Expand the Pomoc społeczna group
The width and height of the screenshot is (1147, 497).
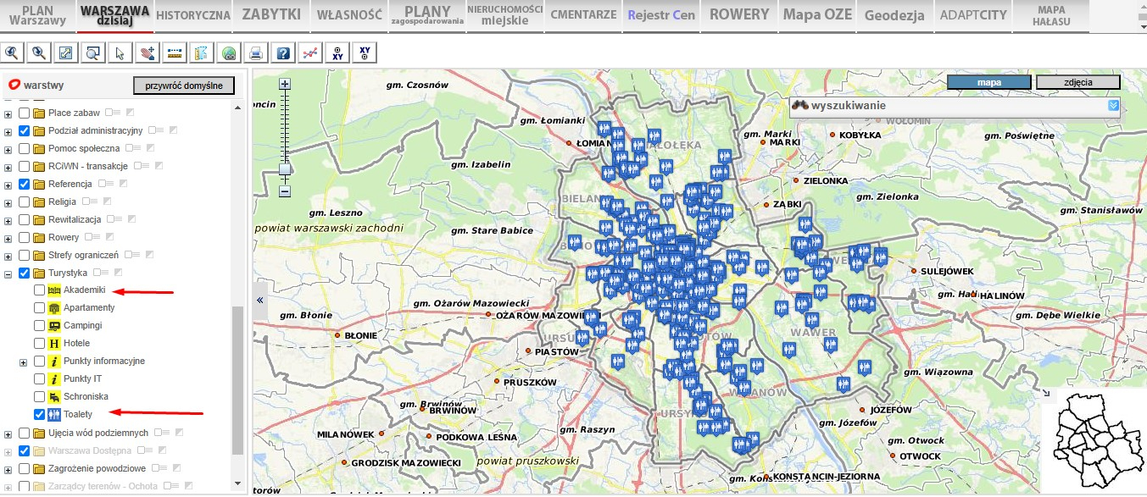point(8,149)
